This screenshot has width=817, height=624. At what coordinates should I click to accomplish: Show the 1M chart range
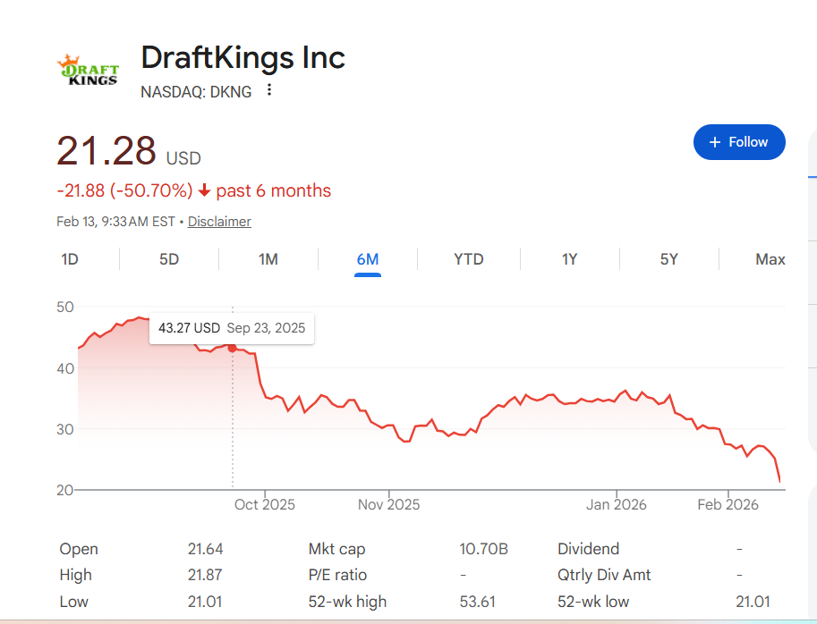268,259
